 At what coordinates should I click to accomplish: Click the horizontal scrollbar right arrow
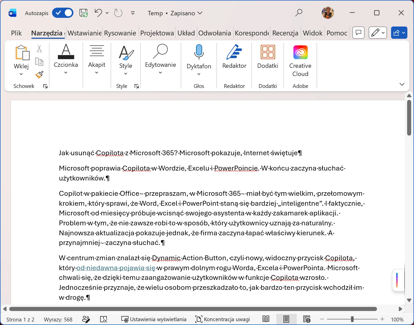click(400, 309)
